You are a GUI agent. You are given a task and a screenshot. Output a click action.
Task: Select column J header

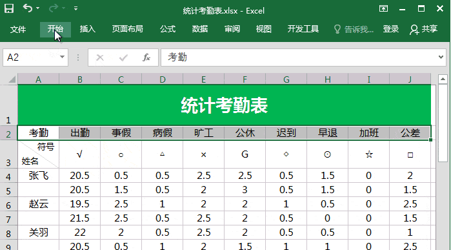(410, 79)
